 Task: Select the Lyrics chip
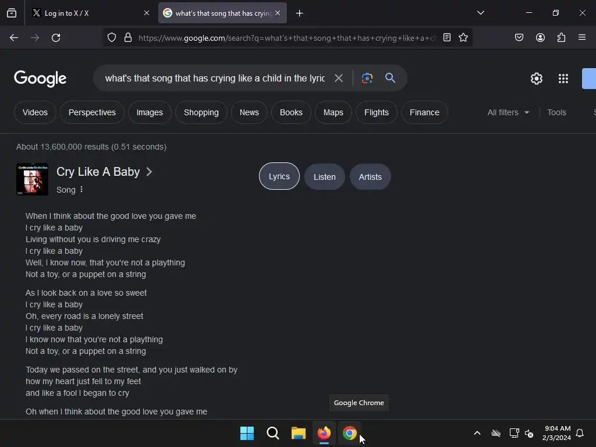[x=279, y=176]
